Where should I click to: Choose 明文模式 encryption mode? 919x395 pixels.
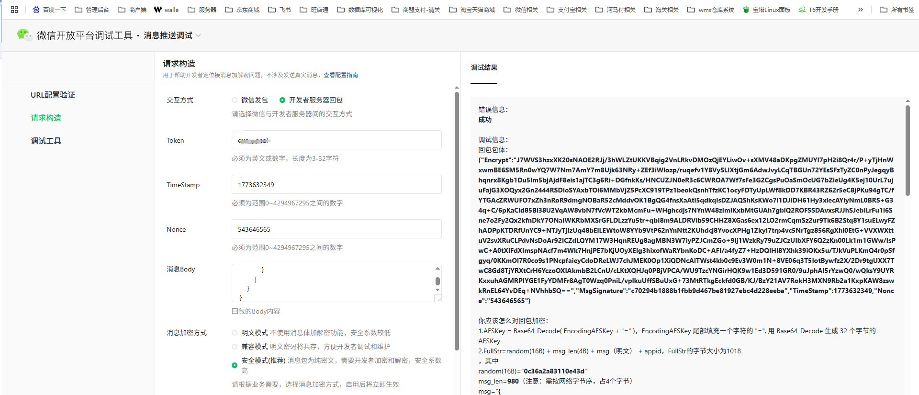point(235,333)
